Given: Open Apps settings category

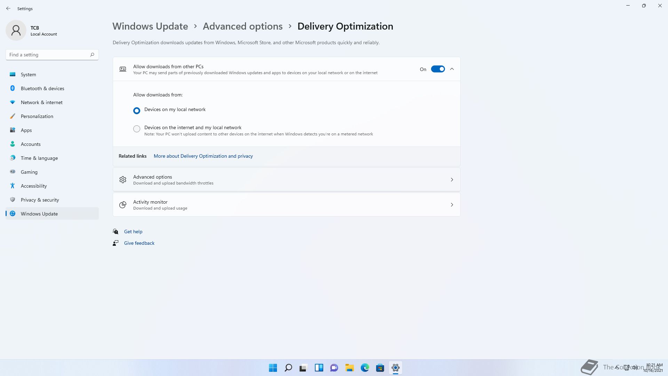Looking at the screenshot, I should (x=52, y=130).
